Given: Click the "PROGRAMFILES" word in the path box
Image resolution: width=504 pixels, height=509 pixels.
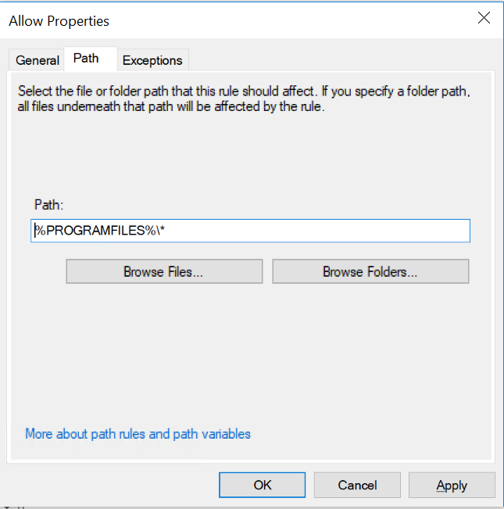Looking at the screenshot, I should point(95,231).
